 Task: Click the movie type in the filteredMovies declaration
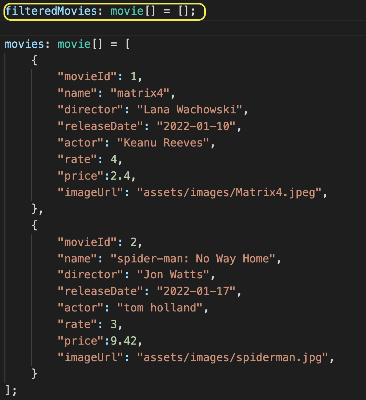click(x=127, y=11)
